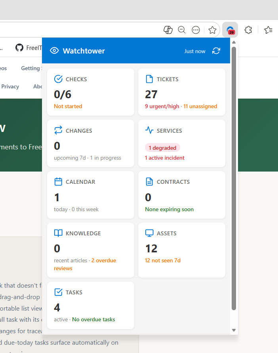Screen dimensions: 278x353
Task: Open the browser Favorites list icon
Action: pyautogui.click(x=268, y=30)
